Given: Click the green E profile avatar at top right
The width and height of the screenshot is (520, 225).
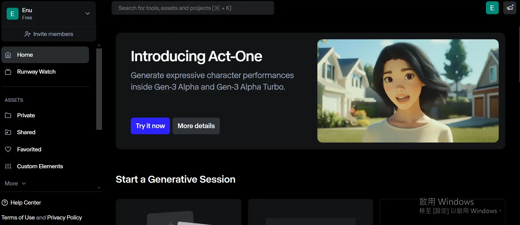Looking at the screenshot, I should pos(492,8).
